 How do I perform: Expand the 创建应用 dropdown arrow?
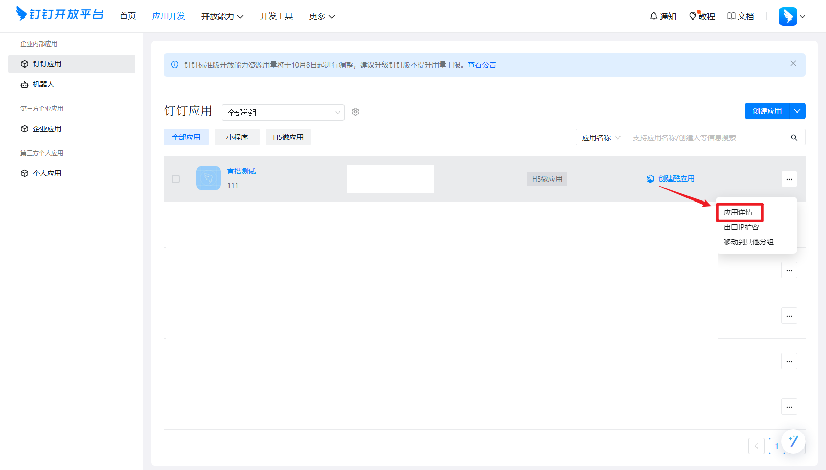click(x=797, y=111)
